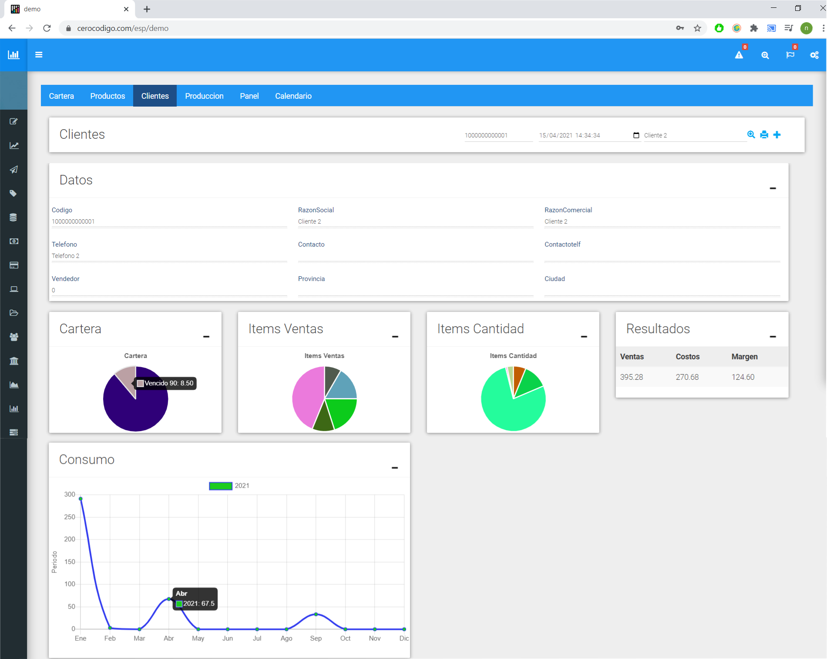Click the bank building sidebar icon
827x659 pixels.
[14, 361]
